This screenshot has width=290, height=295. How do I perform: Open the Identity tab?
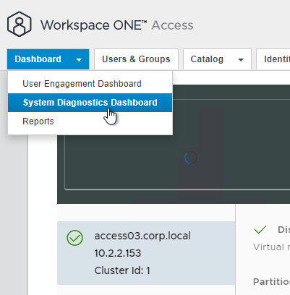tap(273, 59)
